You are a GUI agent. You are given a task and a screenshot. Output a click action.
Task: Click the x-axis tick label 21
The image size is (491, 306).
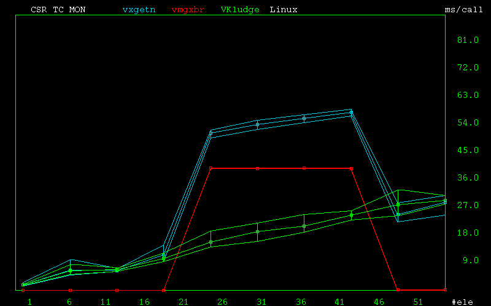click(184, 302)
